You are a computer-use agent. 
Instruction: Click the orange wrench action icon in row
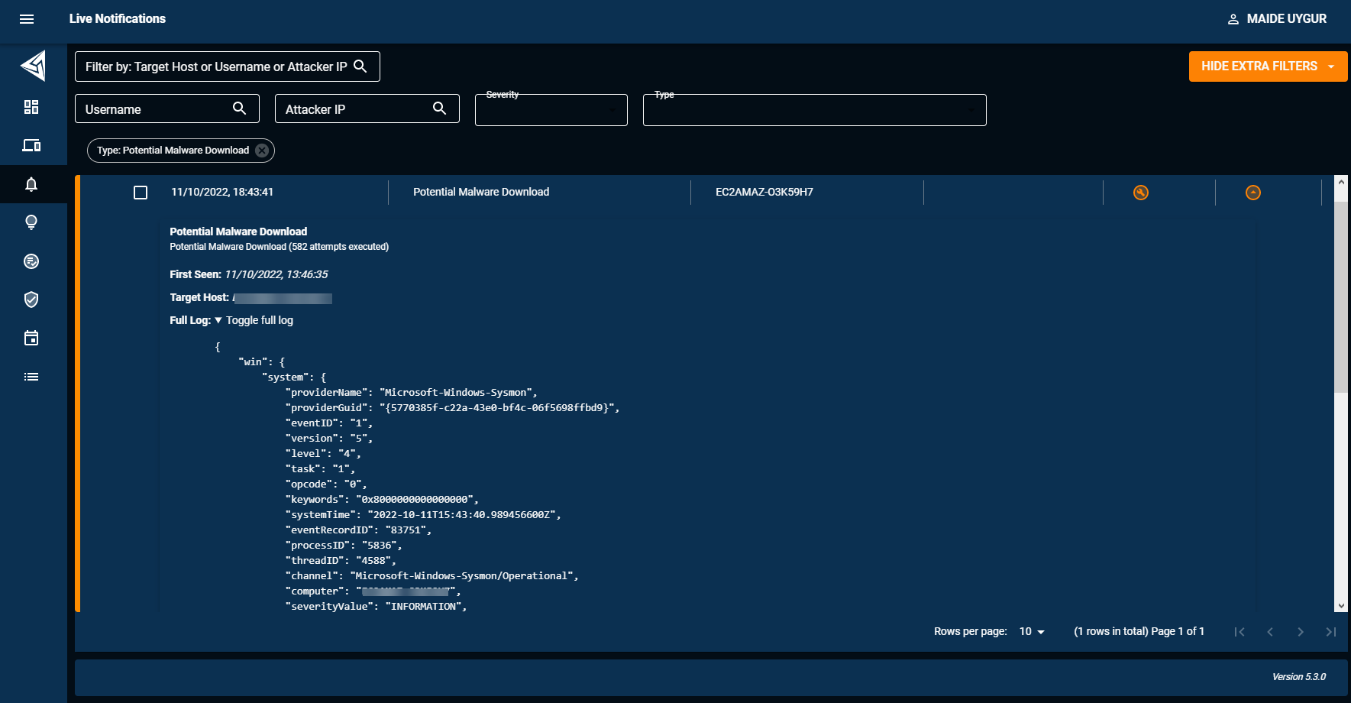point(1141,193)
